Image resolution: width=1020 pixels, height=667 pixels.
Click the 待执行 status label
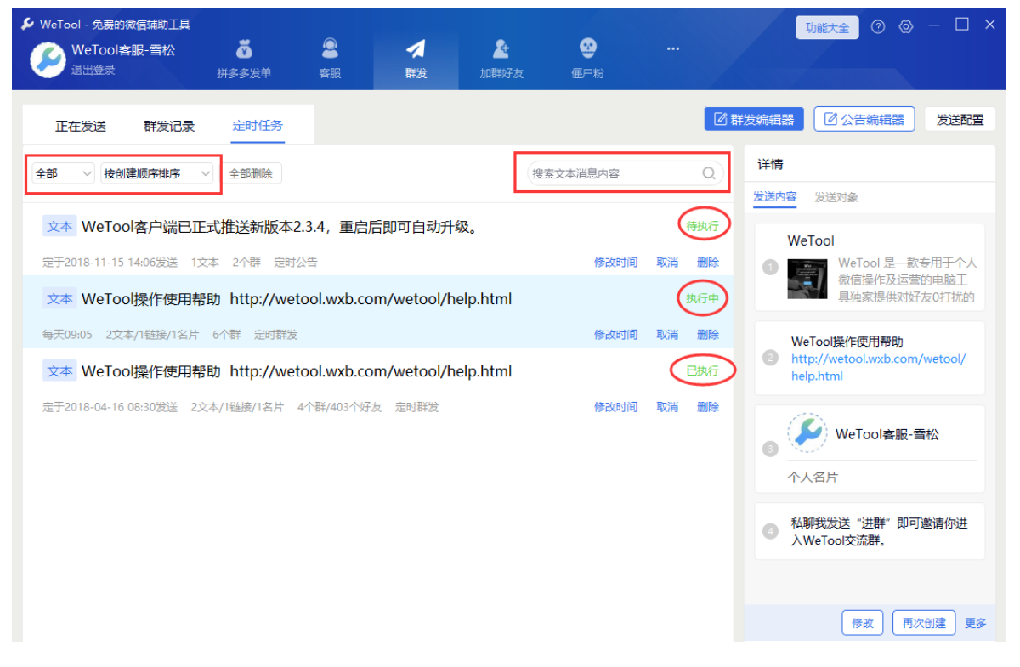pyautogui.click(x=703, y=226)
